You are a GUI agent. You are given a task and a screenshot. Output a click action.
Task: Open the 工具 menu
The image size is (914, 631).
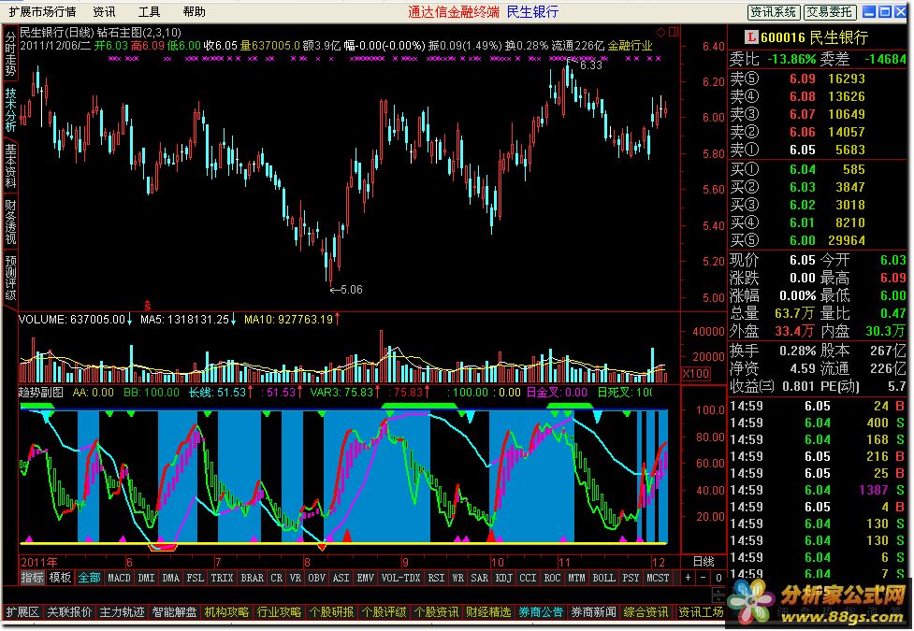(x=150, y=11)
